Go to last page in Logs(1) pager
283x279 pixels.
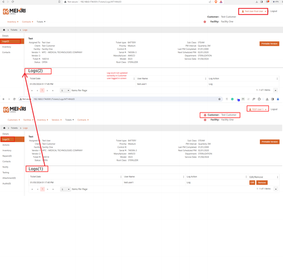(53, 189)
